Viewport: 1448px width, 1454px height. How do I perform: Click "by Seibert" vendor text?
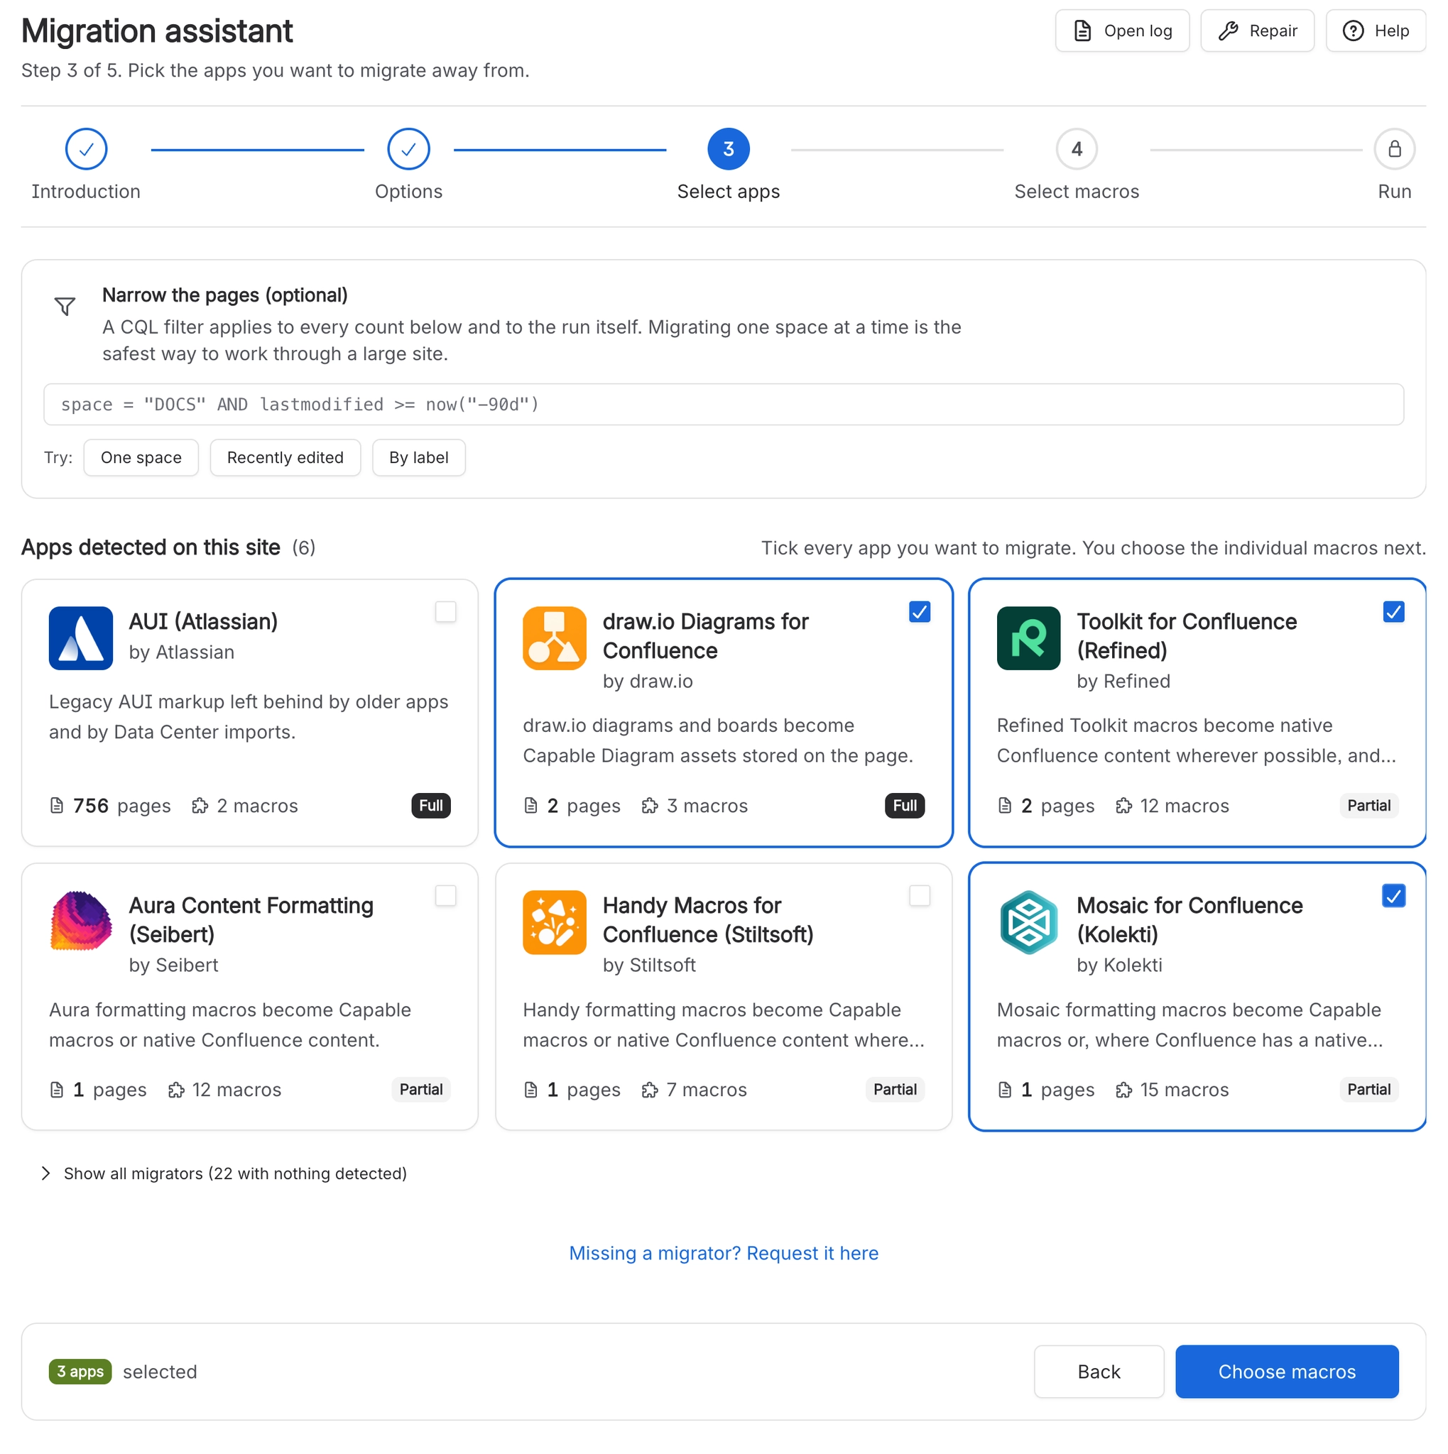[x=174, y=965]
